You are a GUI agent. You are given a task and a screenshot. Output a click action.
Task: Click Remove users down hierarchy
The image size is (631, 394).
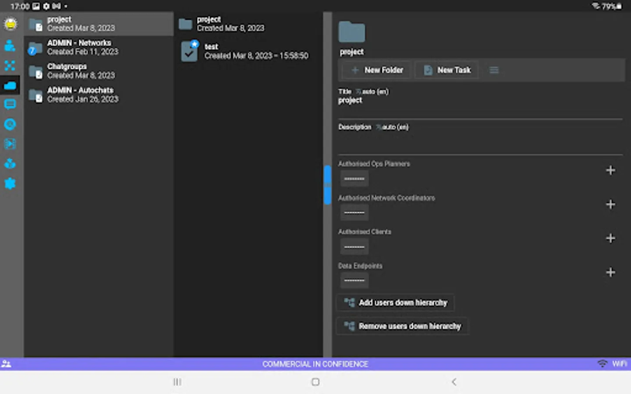[x=402, y=326]
